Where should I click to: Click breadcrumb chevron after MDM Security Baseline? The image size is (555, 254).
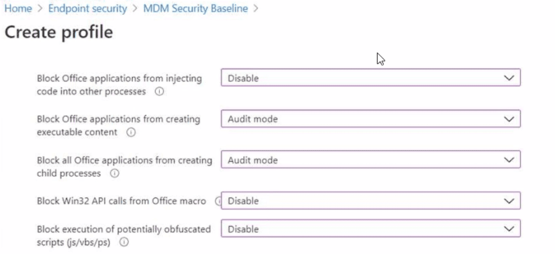256,9
